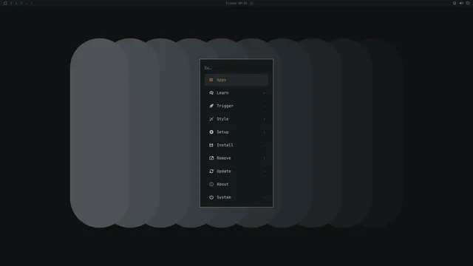Click the Learn chat-bubble icon

click(x=211, y=93)
